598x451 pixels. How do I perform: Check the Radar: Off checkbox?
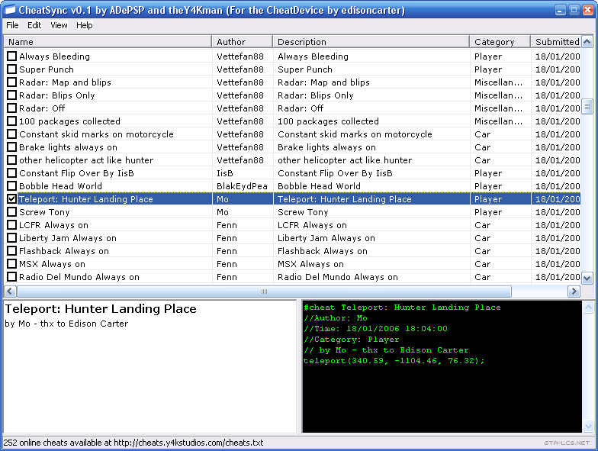point(12,108)
